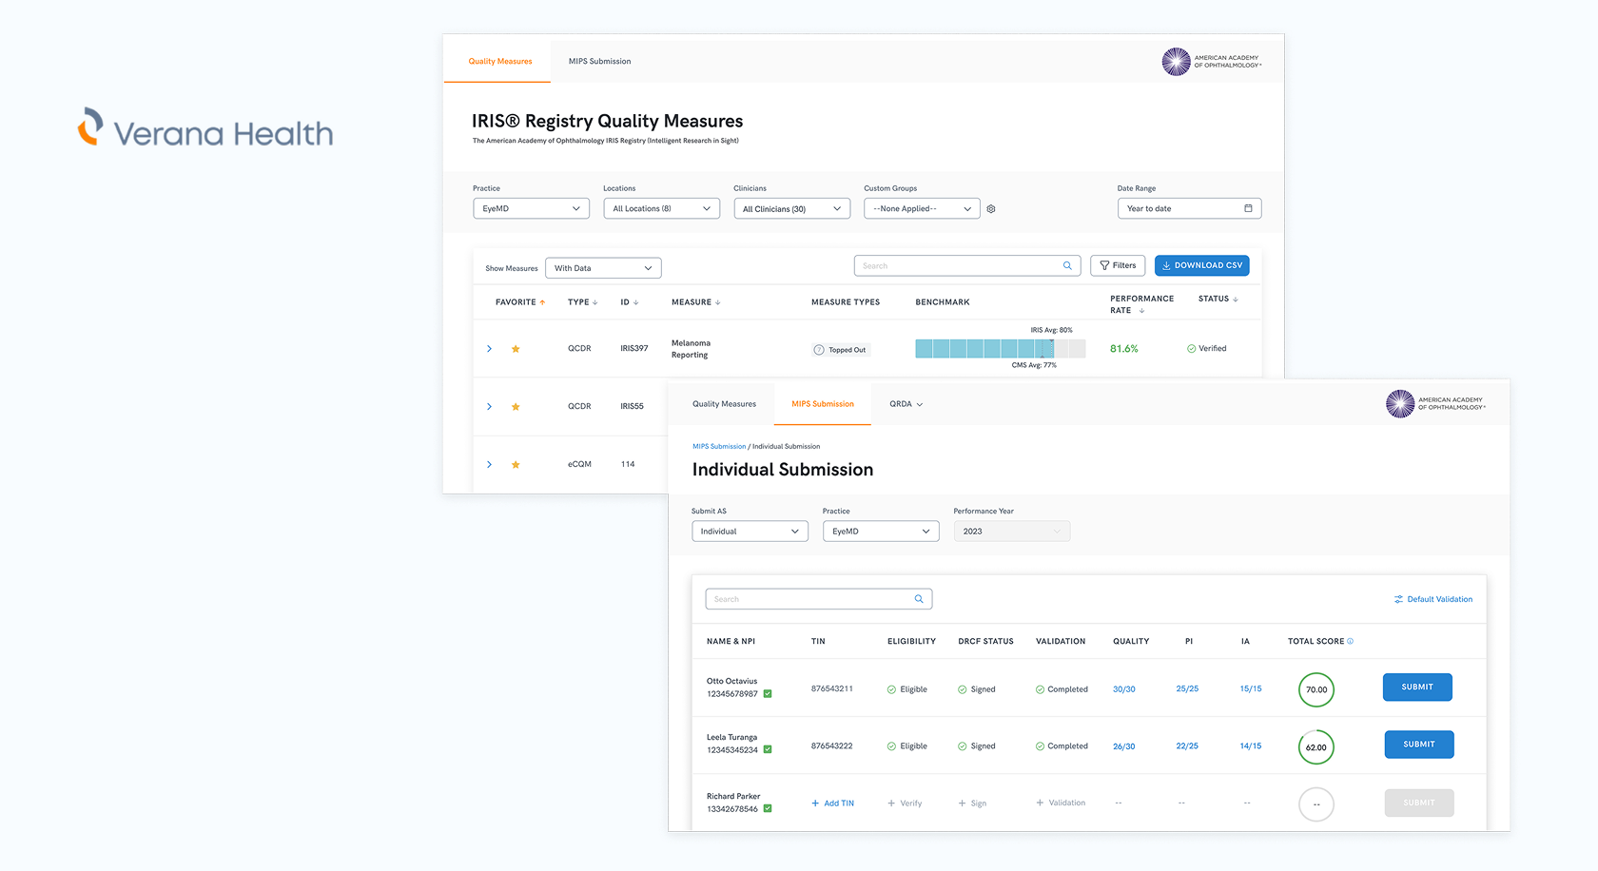Open Otto Octavius Quality score 30/30

1124,689
